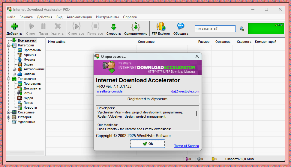Select Все закачки in the tree

pos(27,40)
